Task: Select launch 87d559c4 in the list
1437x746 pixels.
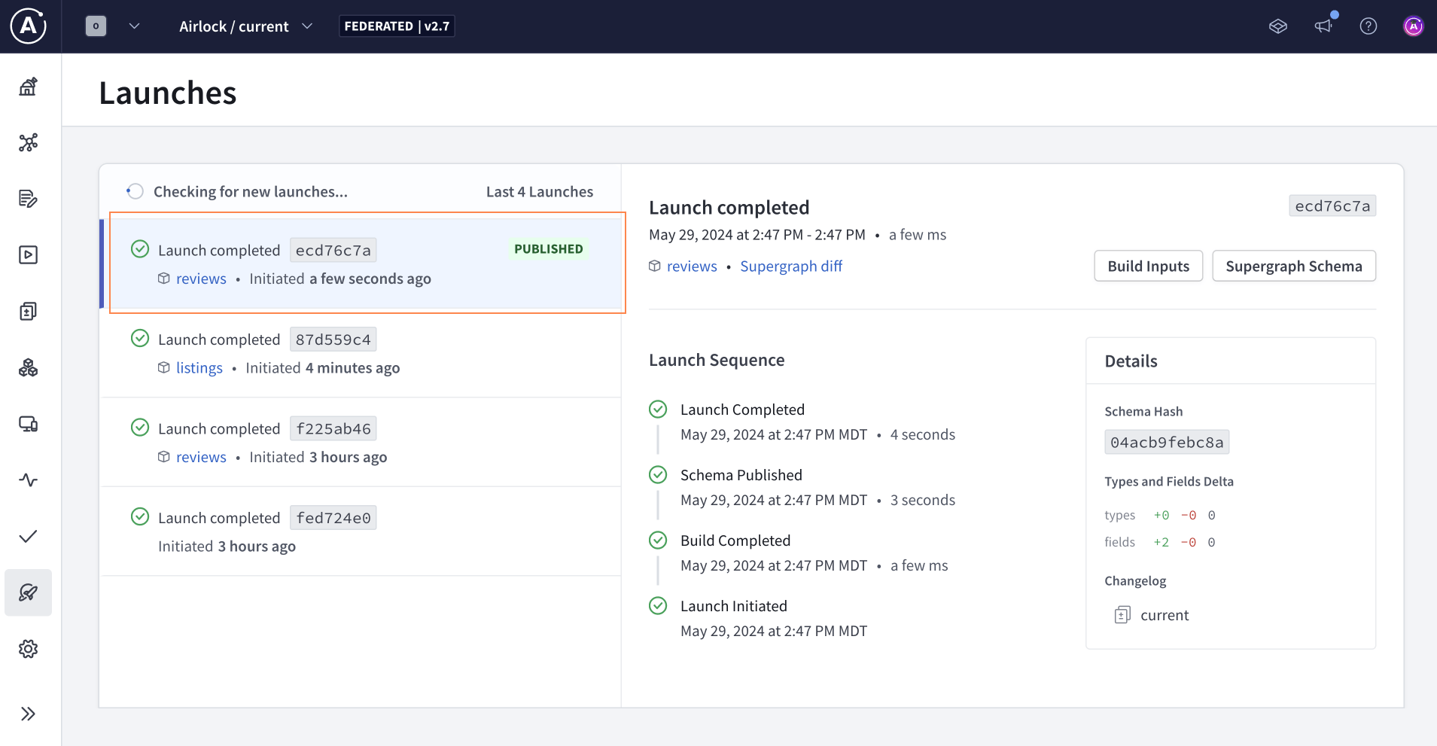Action: (361, 353)
